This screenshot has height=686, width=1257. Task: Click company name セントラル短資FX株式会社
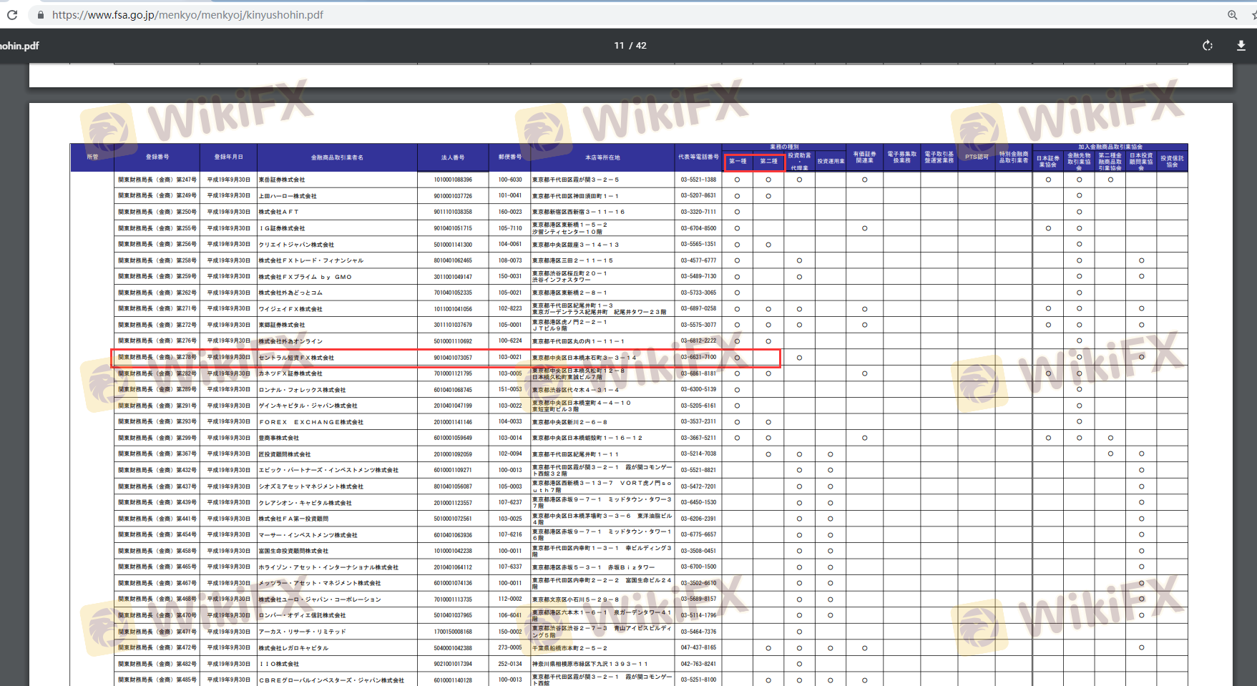pos(296,358)
